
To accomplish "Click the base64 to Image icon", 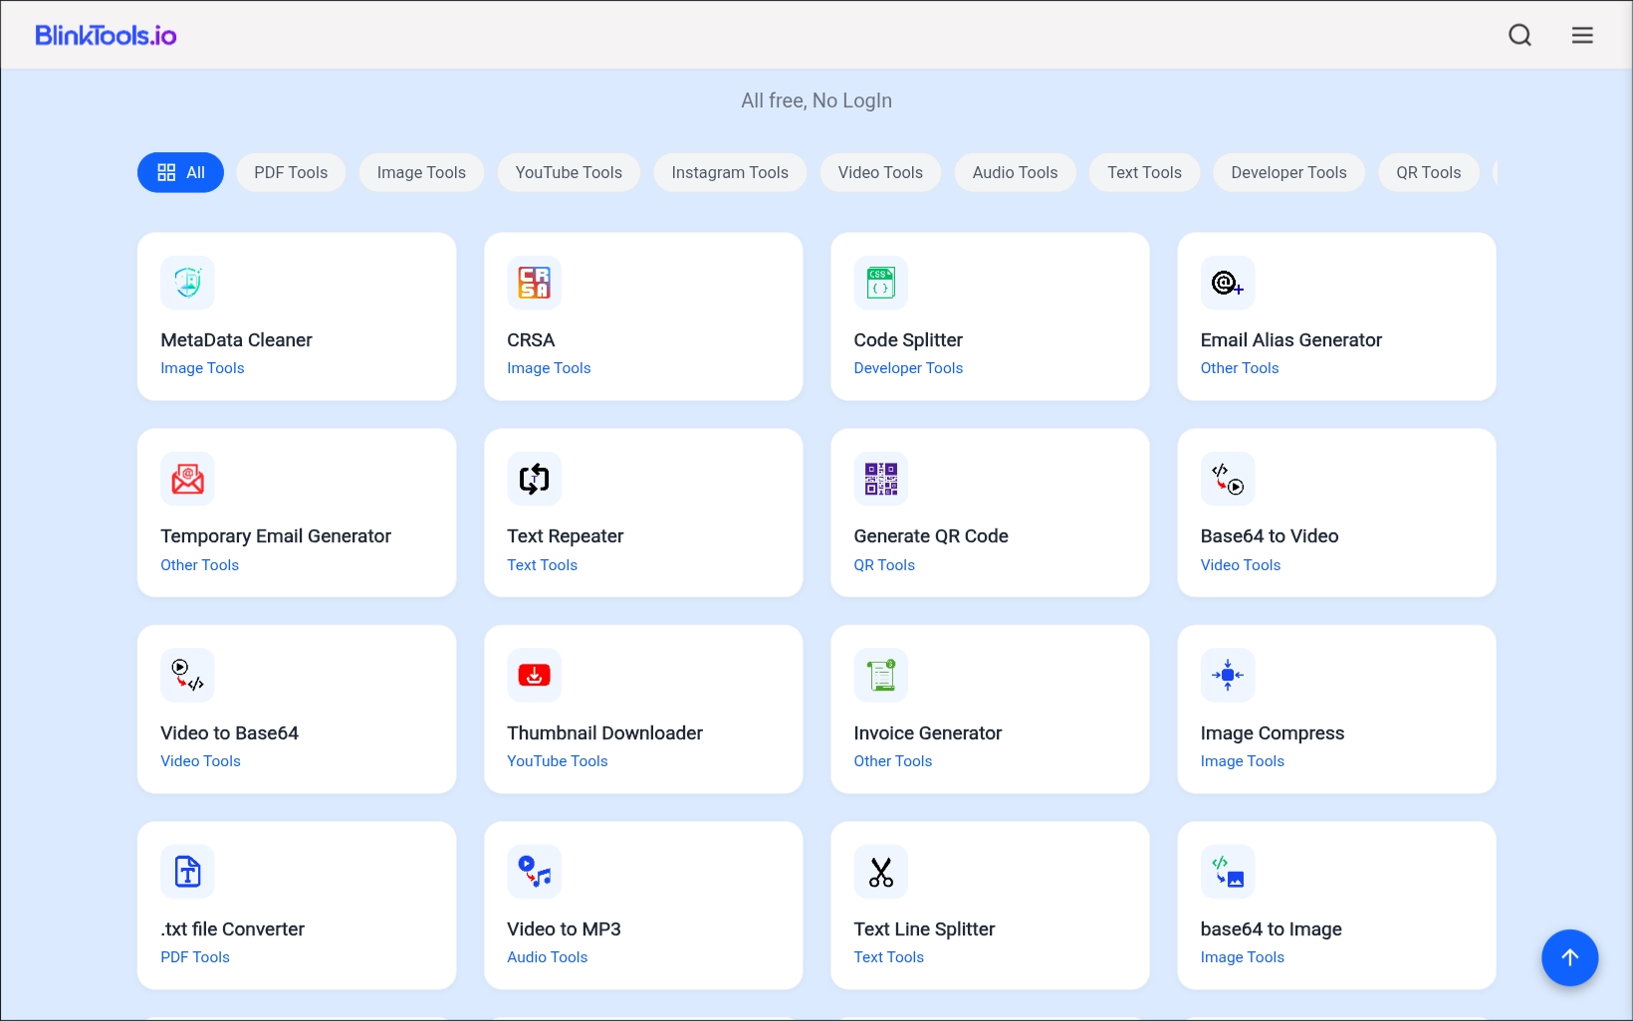I will coord(1227,872).
